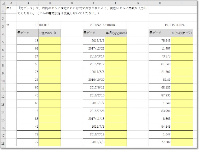
Task: Select the column F header
Action: pyautogui.click(x=116, y=2)
